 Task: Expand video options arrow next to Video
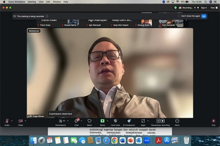[25, 121]
